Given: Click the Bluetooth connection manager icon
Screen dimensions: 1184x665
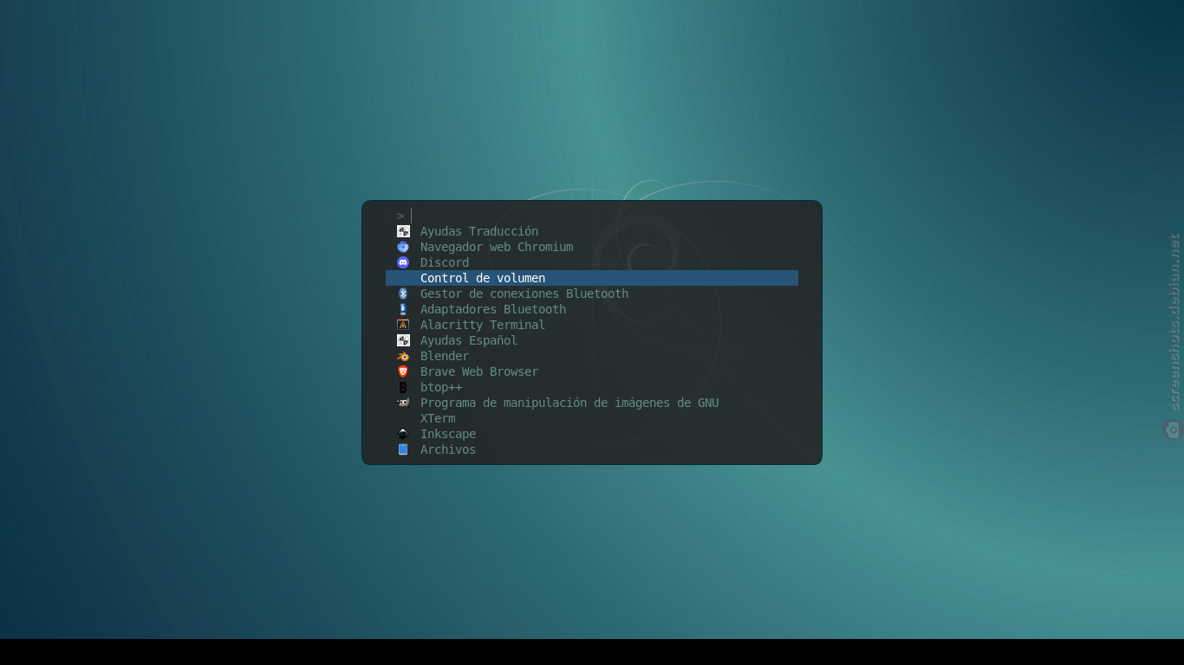Looking at the screenshot, I should point(403,294).
